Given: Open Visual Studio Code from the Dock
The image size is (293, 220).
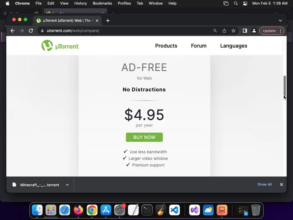Looking at the screenshot, I should coord(175,210).
